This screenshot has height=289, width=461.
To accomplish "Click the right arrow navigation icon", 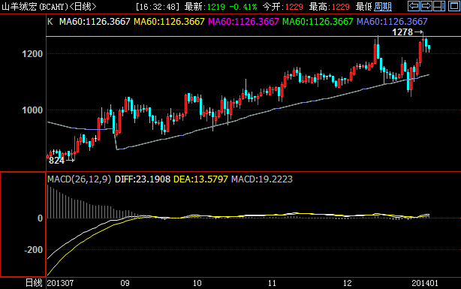I will pos(426,6).
